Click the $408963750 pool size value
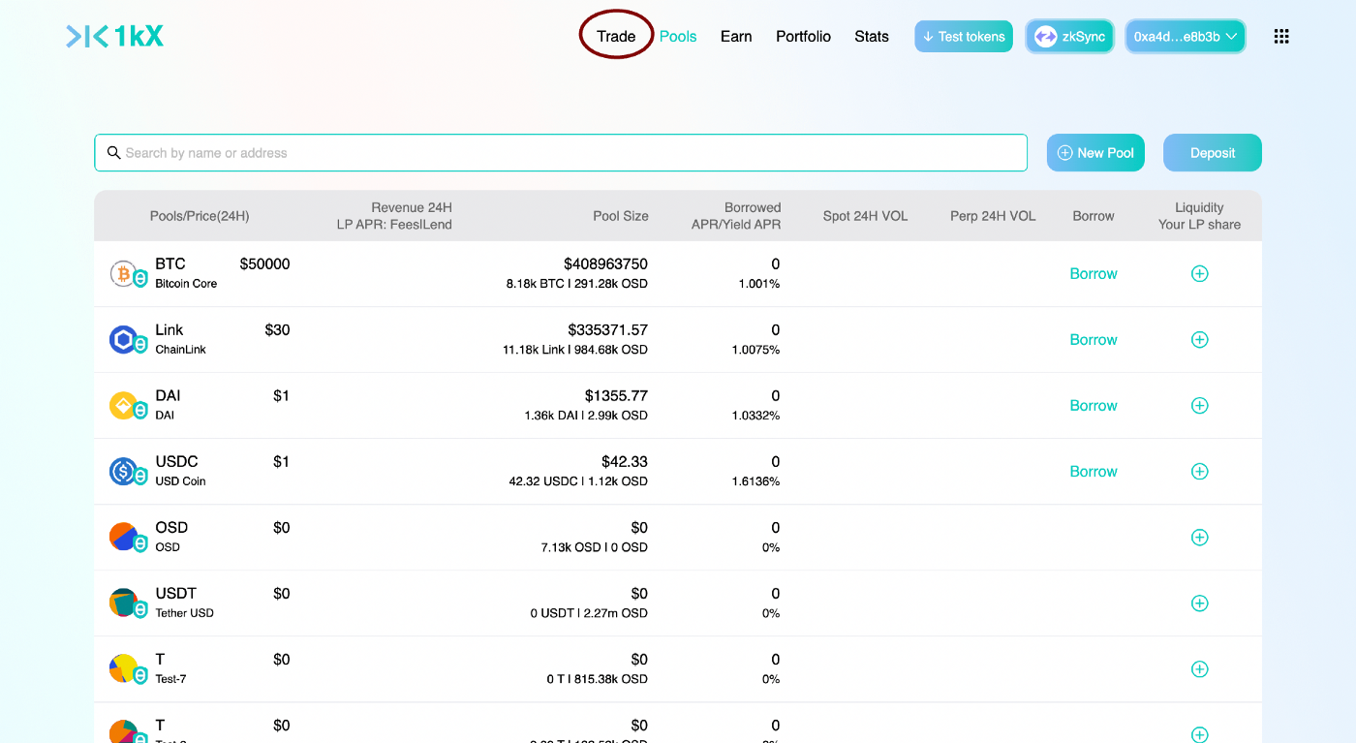This screenshot has width=1356, height=743. pos(605,264)
